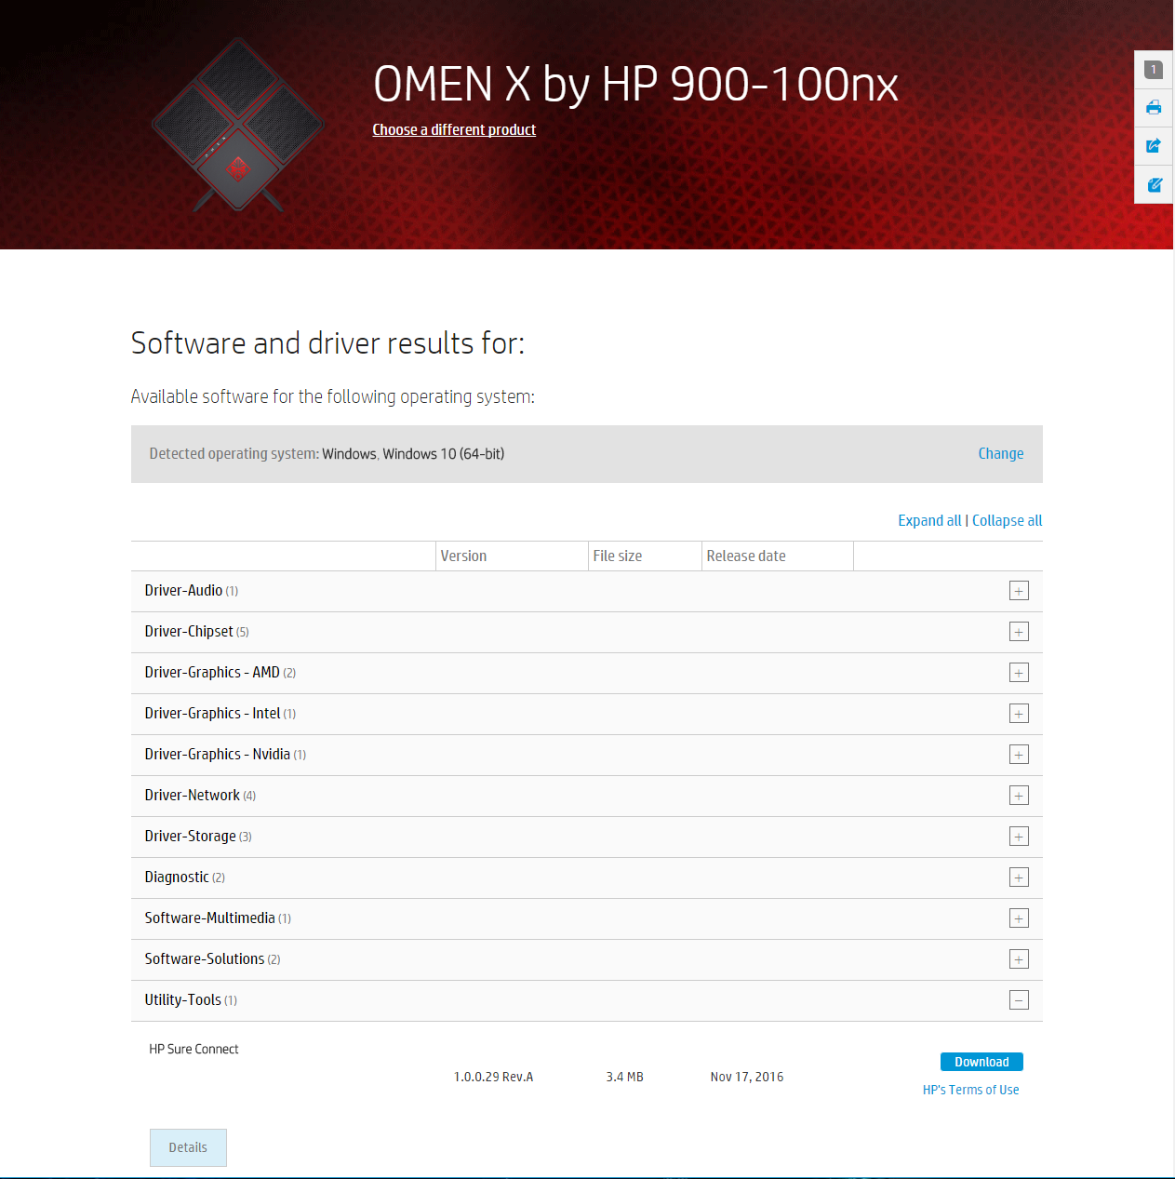Expand the Driver-Network section plus icon

tap(1019, 796)
